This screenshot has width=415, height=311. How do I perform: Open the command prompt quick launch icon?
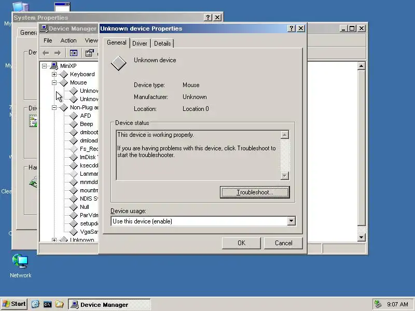(x=47, y=304)
